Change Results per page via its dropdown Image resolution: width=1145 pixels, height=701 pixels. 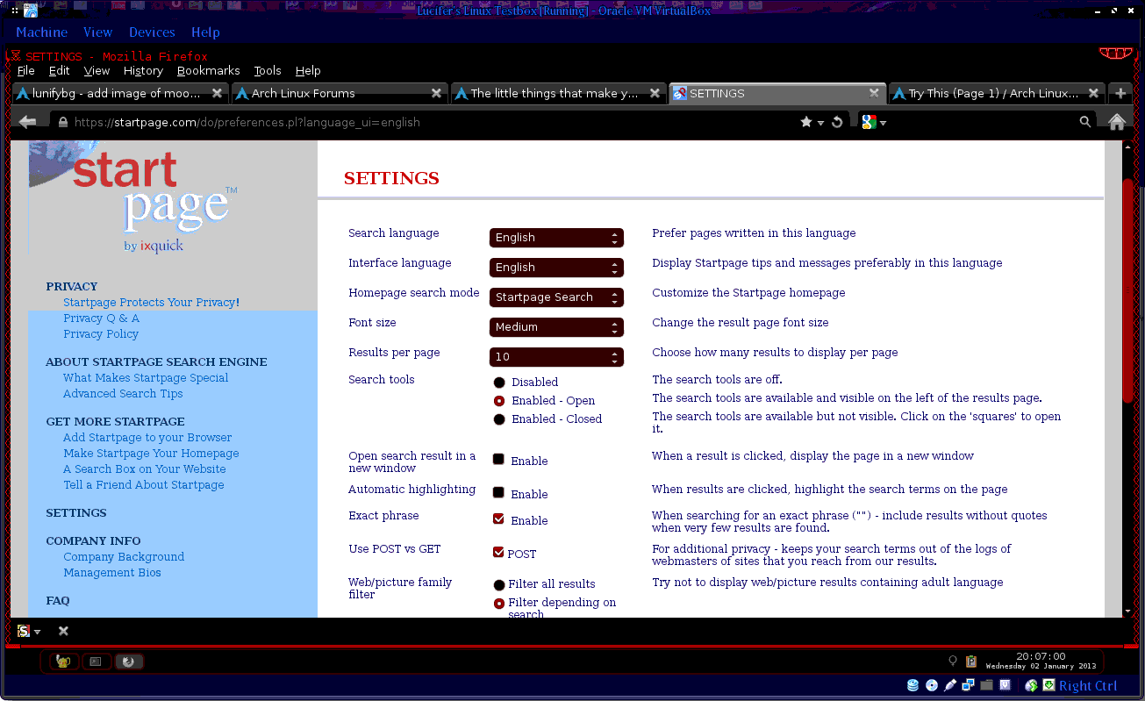coord(556,356)
